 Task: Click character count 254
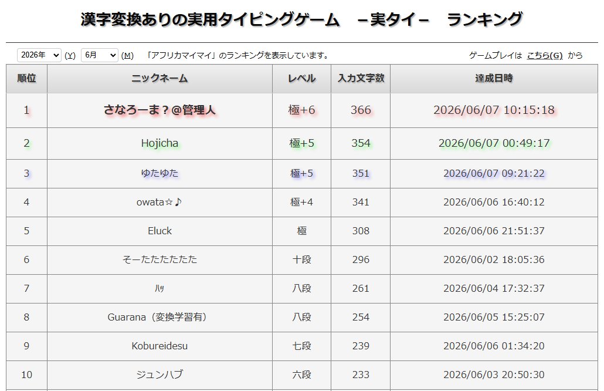click(361, 317)
